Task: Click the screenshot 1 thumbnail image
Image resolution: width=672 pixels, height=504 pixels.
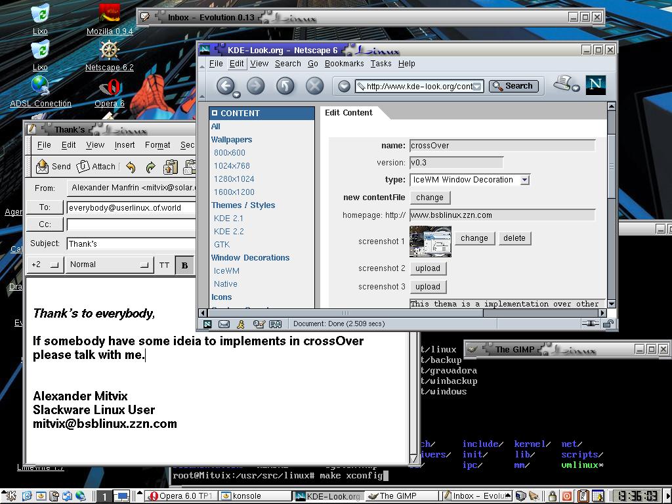Action: (430, 241)
